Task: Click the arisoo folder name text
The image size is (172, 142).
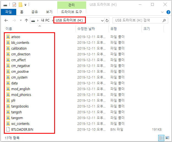Action: coord(16,37)
